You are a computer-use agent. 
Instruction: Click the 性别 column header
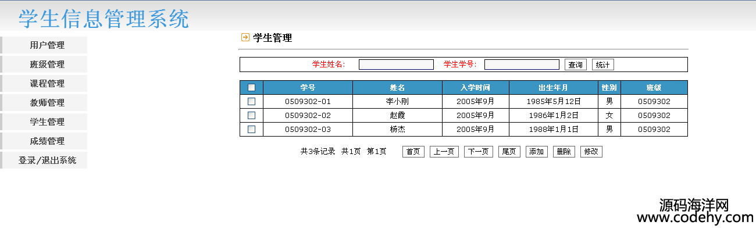tap(609, 88)
